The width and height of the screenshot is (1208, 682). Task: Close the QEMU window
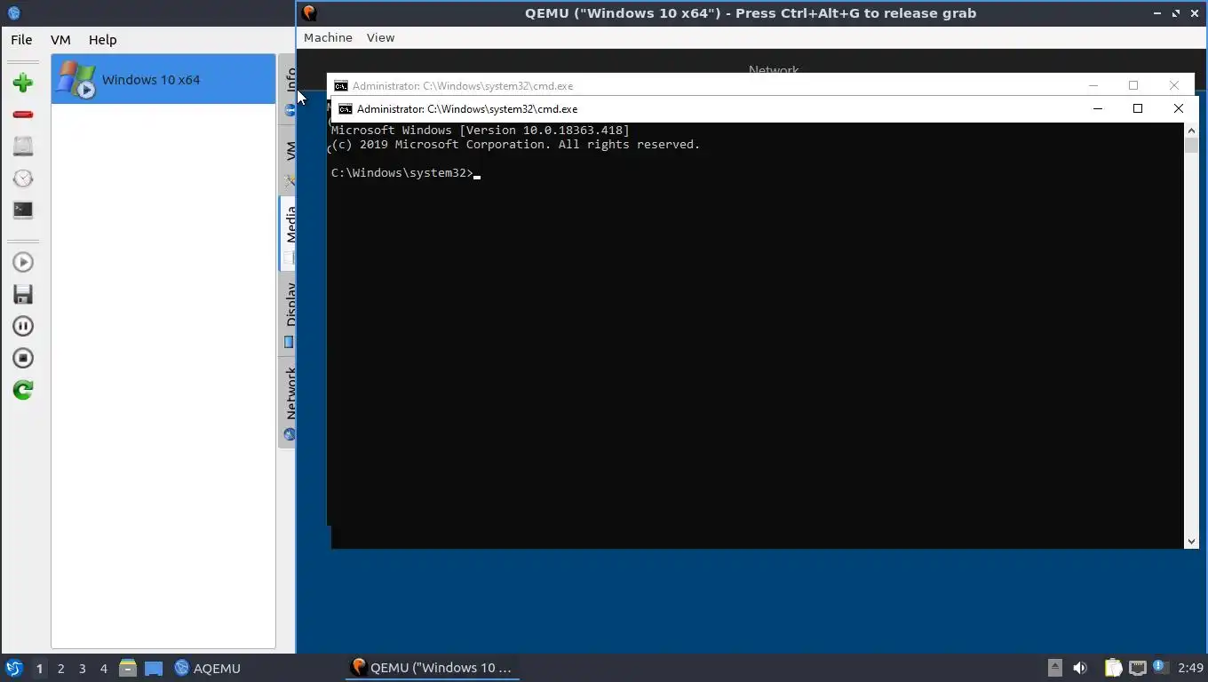point(1195,13)
